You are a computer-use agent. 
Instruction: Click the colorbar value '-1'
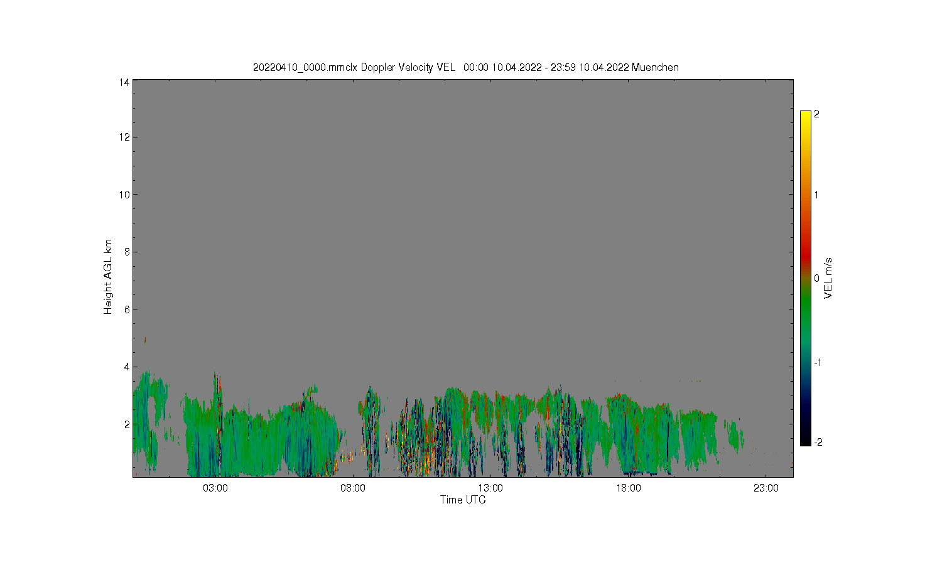pos(818,363)
